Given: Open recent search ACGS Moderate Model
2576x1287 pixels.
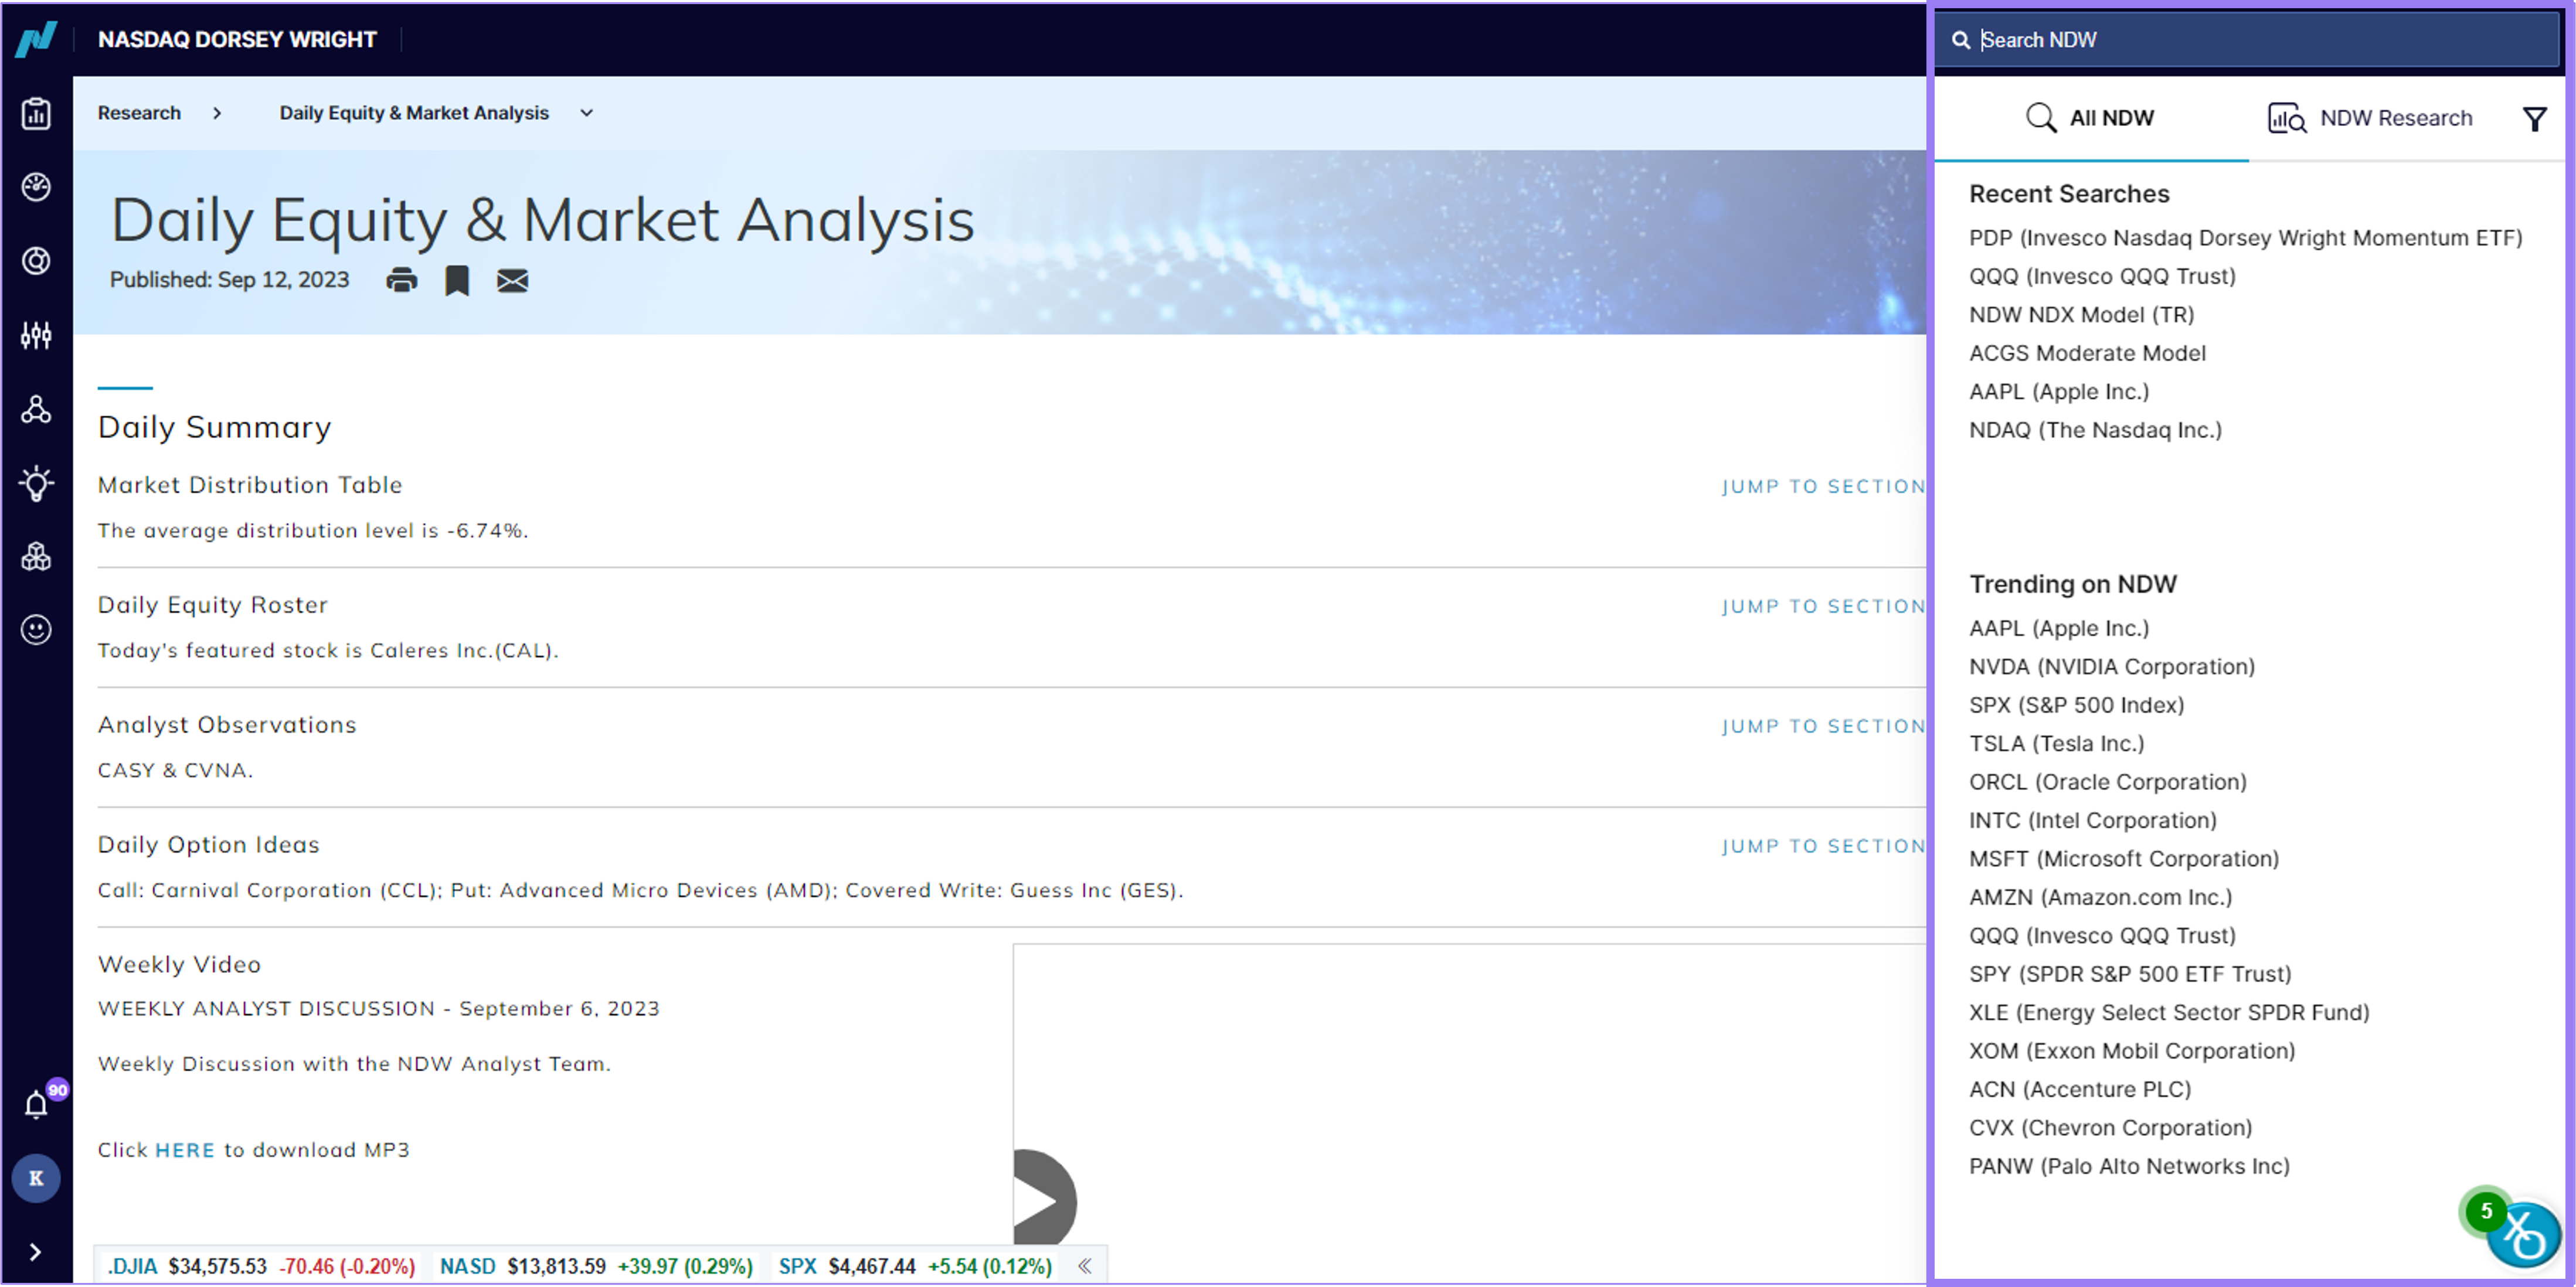Looking at the screenshot, I should tap(2087, 353).
